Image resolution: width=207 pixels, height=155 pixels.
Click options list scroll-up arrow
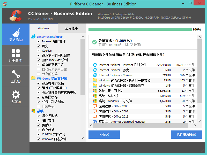coord(83,36)
